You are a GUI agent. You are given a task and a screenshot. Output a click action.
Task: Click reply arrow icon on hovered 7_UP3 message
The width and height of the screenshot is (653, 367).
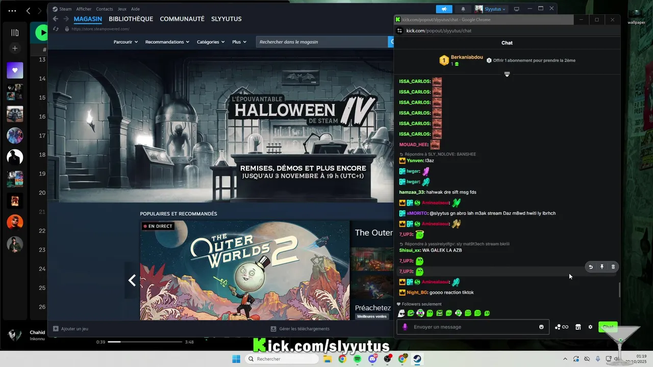(591, 267)
